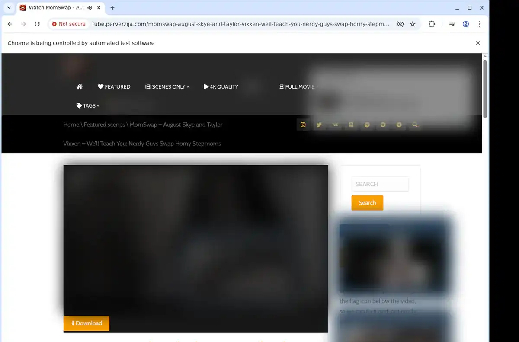Go forward in browser history
The height and width of the screenshot is (342, 519).
pos(23,24)
